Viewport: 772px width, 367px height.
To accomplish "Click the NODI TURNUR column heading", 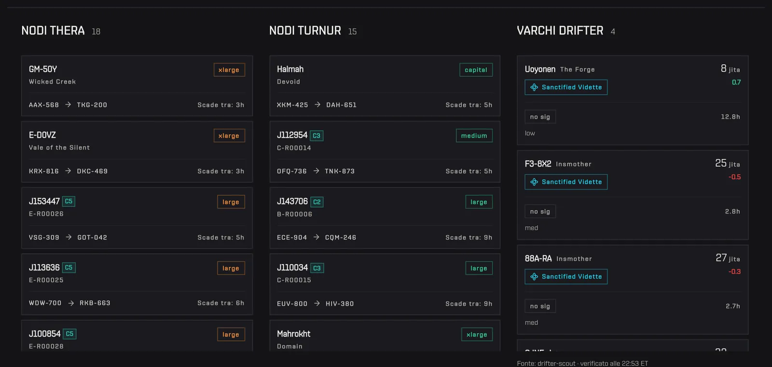I will pyautogui.click(x=305, y=31).
